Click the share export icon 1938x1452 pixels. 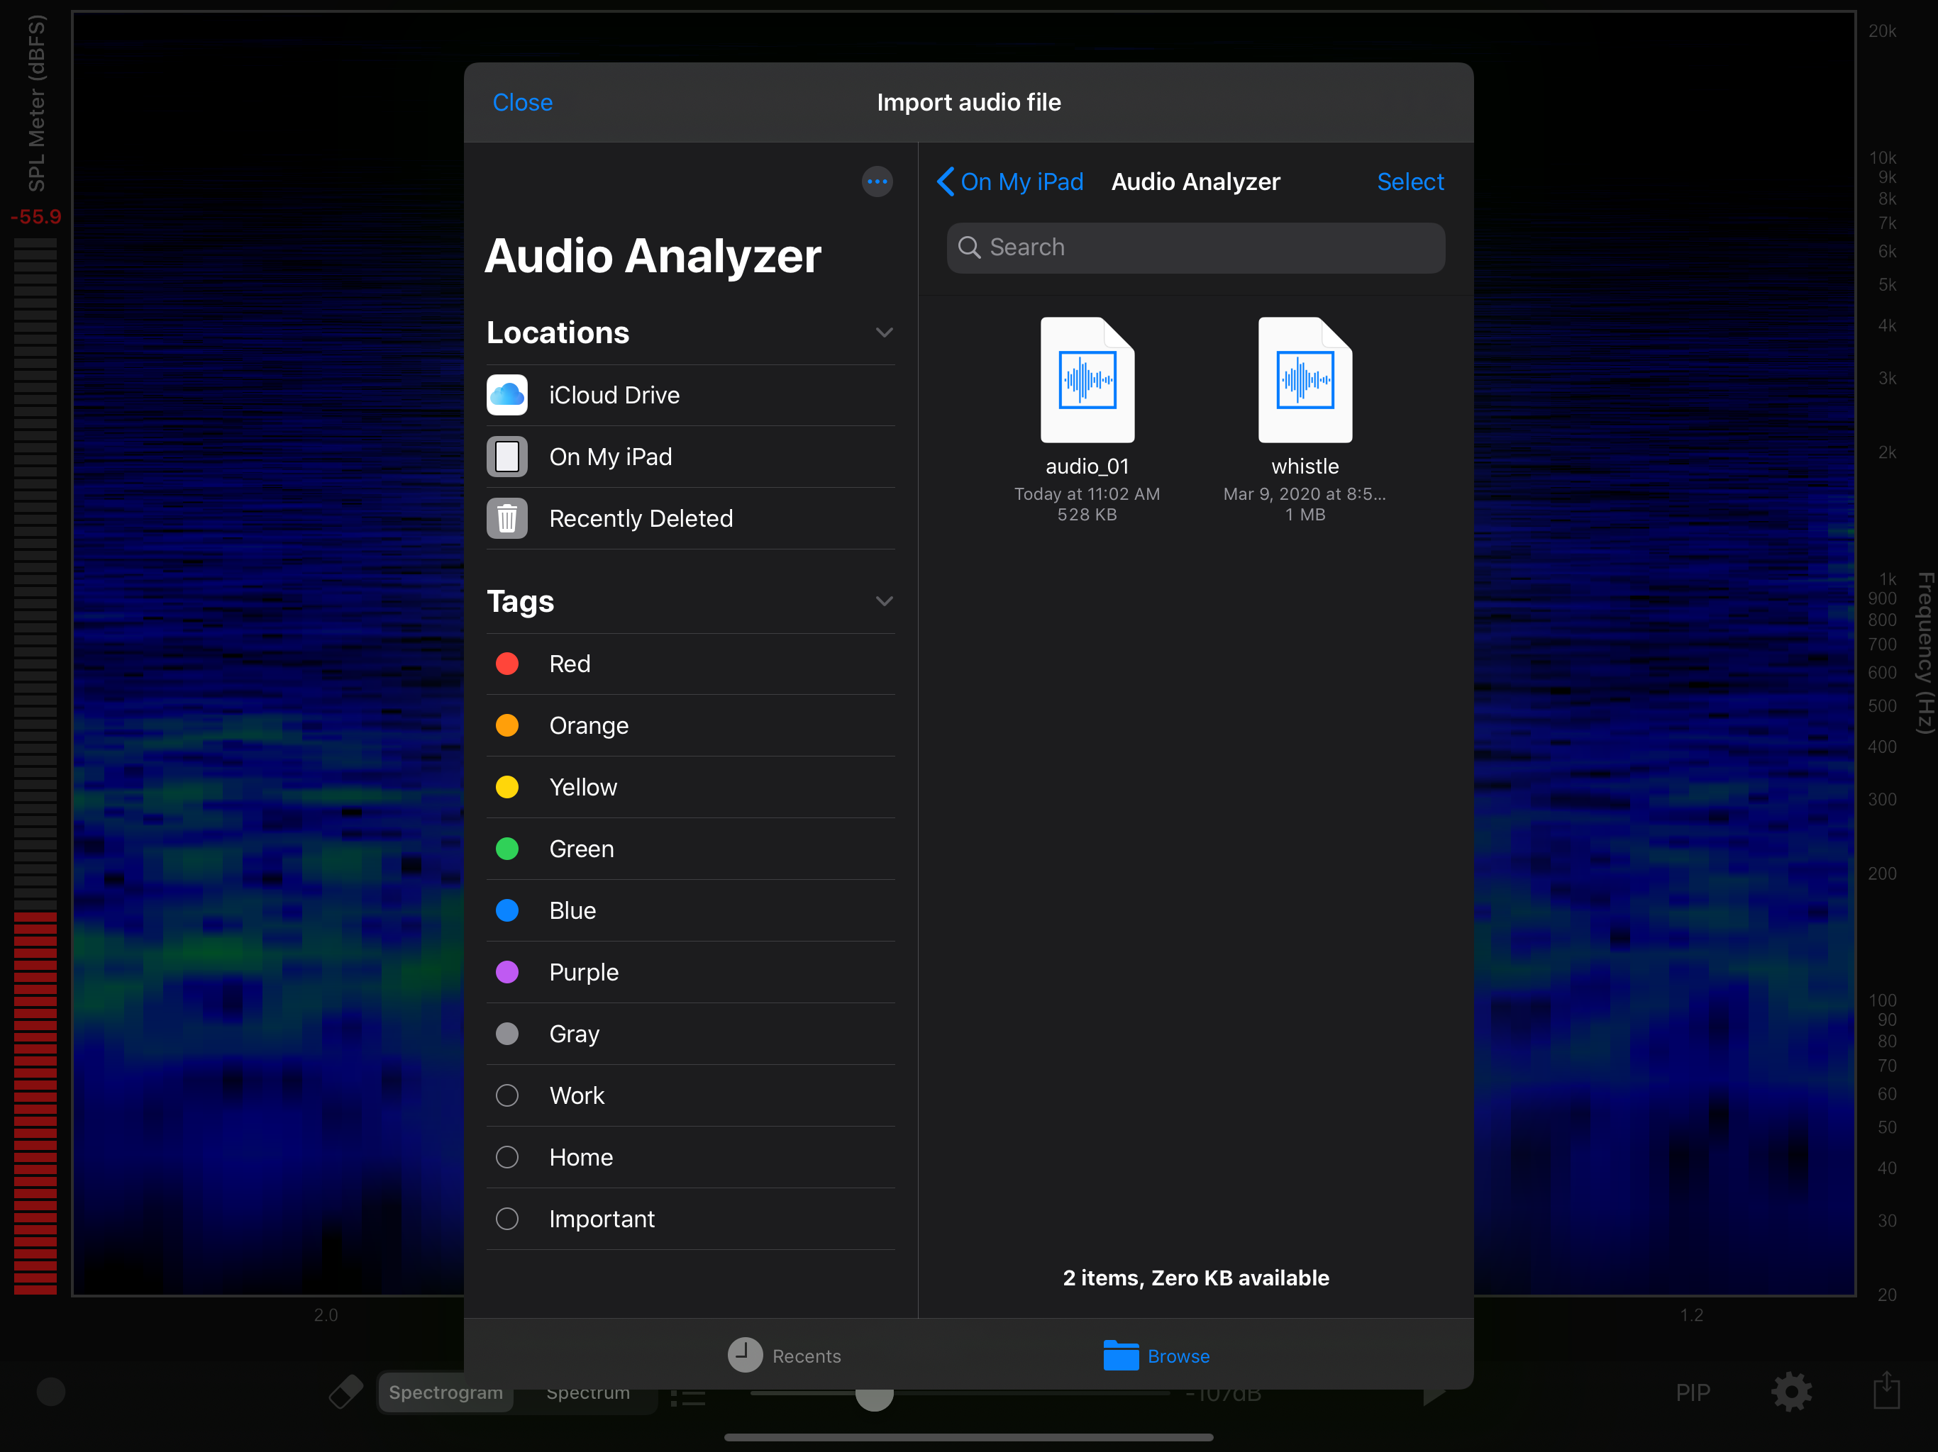[1886, 1390]
